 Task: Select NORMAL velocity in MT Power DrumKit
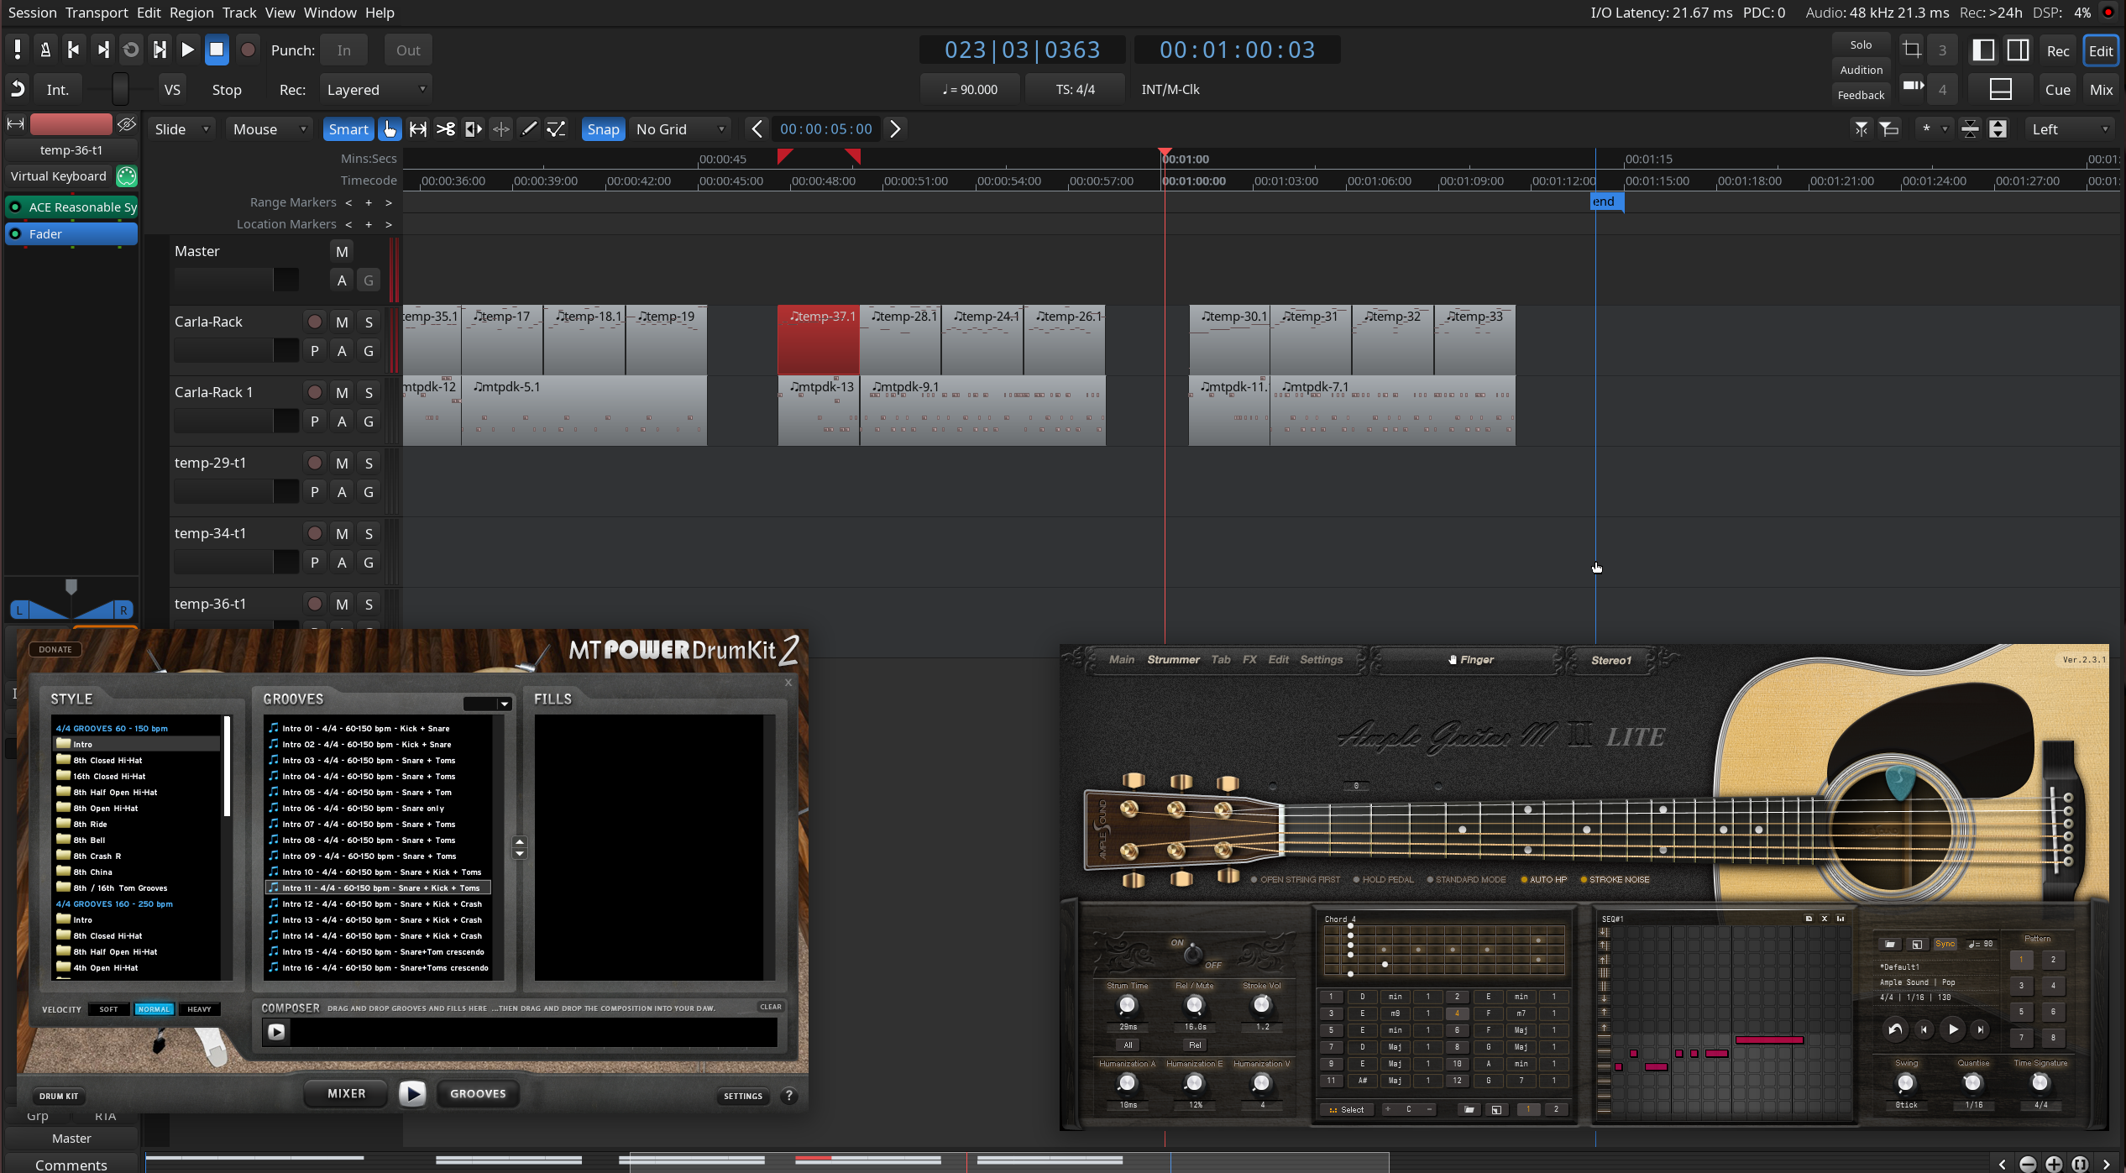[154, 1009]
